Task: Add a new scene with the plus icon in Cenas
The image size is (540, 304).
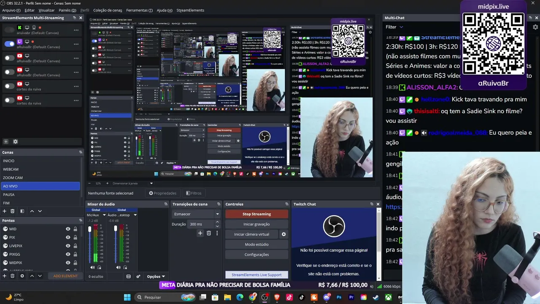Action: [x=5, y=211]
